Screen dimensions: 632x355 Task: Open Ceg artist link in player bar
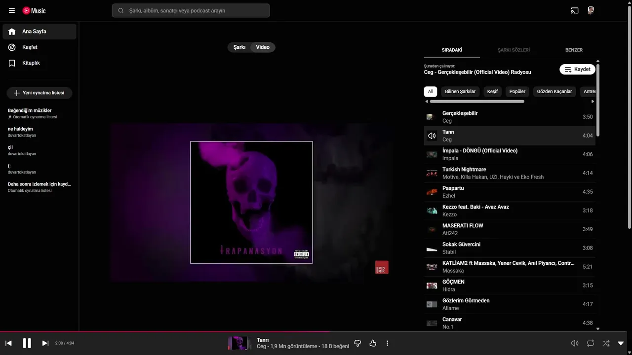click(261, 347)
